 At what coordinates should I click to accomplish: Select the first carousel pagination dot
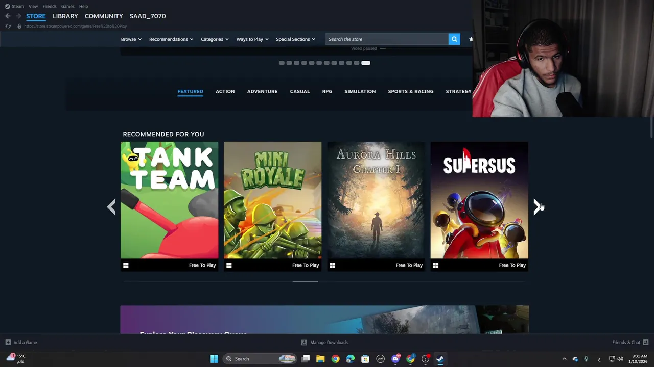[282, 63]
